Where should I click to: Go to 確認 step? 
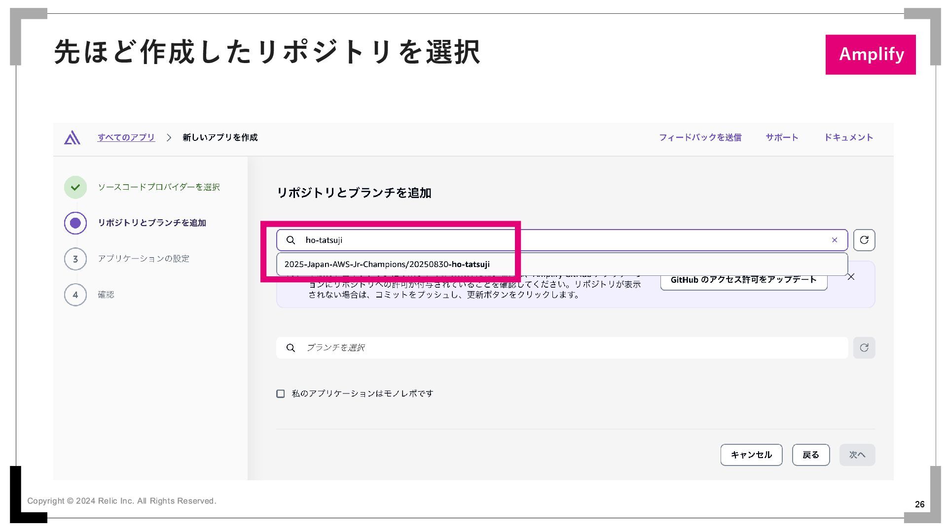click(x=106, y=295)
